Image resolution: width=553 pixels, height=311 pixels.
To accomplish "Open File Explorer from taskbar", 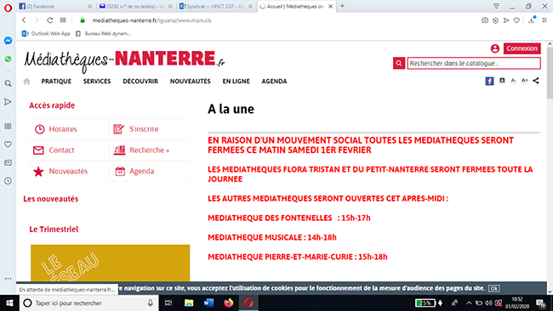I will pyautogui.click(x=189, y=303).
